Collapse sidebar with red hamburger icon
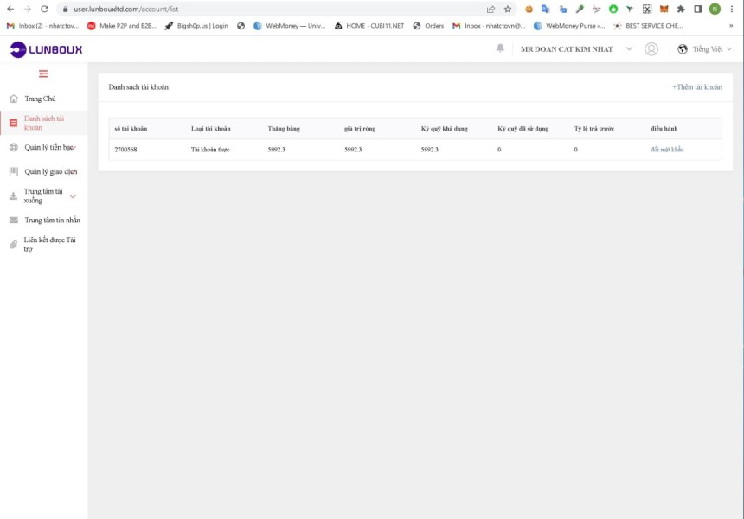Viewport: 744px width, 519px height. [x=43, y=74]
